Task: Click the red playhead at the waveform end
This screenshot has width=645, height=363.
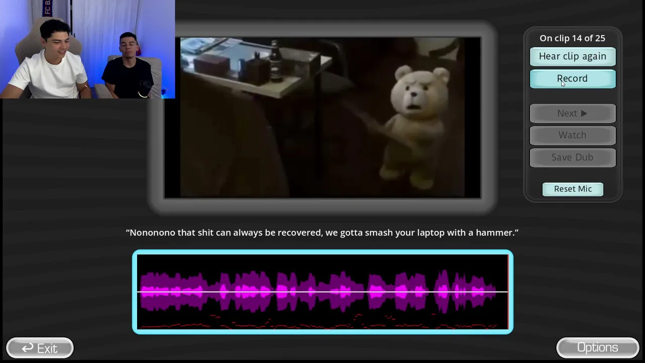Action: [x=508, y=292]
